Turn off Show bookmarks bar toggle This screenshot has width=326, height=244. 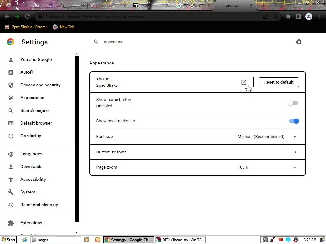[294, 121]
